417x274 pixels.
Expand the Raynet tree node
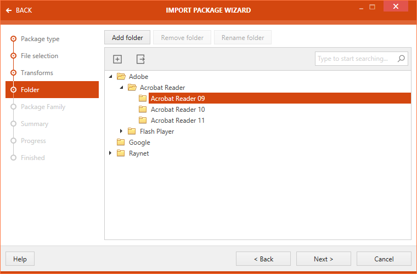pyautogui.click(x=110, y=153)
